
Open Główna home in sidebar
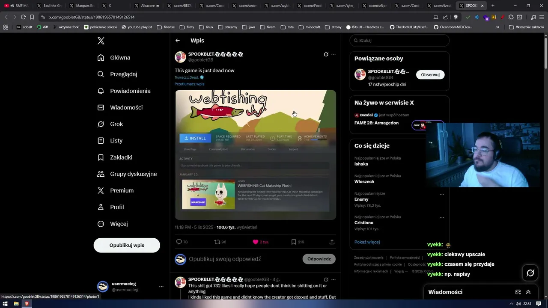114,57
